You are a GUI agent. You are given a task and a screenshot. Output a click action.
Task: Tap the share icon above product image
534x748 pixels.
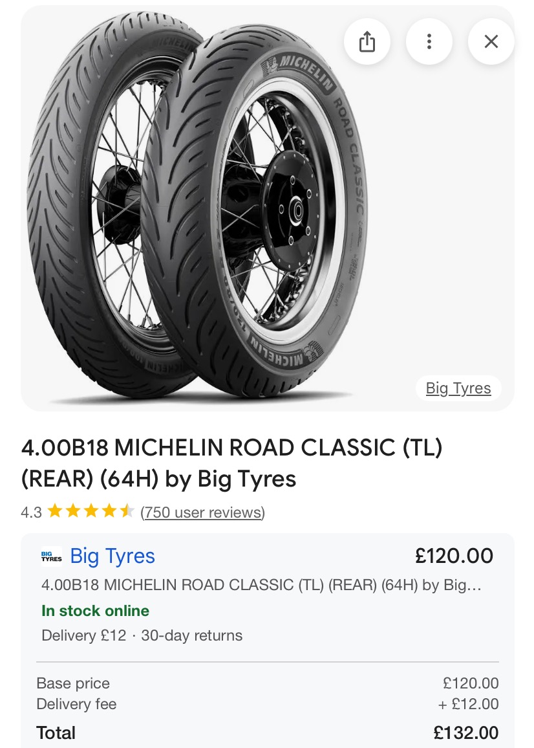pyautogui.click(x=367, y=42)
